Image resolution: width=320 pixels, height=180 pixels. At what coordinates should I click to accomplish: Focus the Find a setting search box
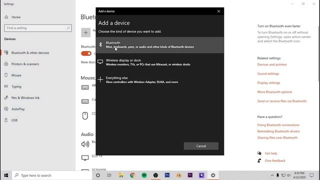tap(38, 28)
